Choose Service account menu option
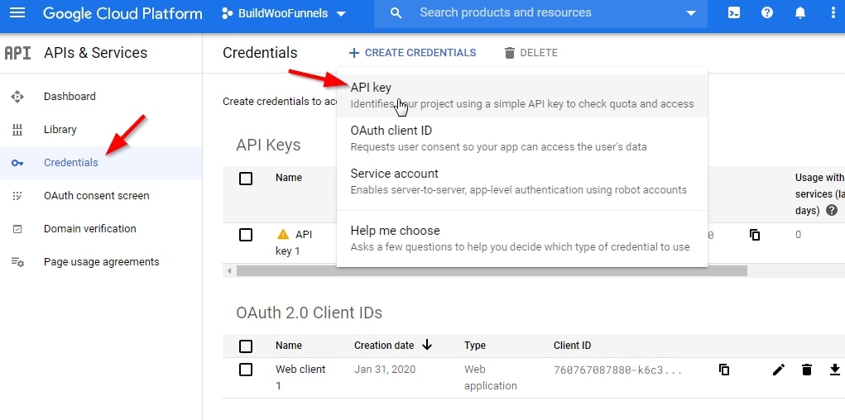The image size is (845, 420). click(x=521, y=181)
